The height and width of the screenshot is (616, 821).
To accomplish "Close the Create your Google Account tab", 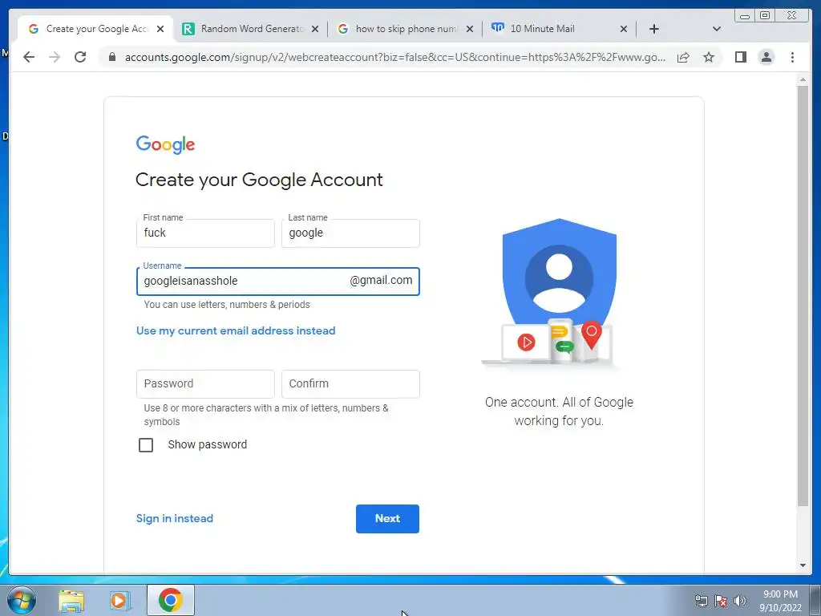I will pos(160,29).
